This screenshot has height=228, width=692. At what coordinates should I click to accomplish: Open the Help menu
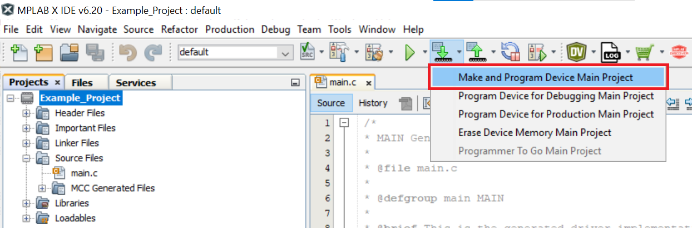coord(413,29)
